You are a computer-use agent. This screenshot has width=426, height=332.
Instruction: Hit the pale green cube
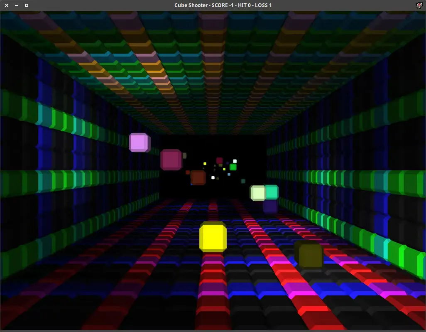pos(257,193)
